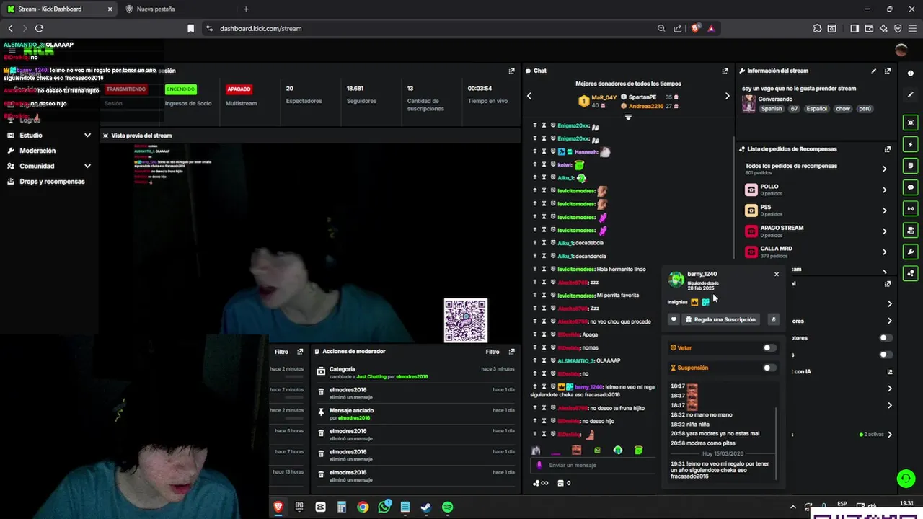Open WhatsApp from the taskbar
This screenshot has width=923, height=519.
[x=384, y=507]
